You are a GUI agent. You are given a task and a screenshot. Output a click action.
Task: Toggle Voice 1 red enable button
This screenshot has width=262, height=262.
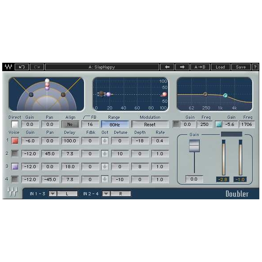tap(15, 141)
